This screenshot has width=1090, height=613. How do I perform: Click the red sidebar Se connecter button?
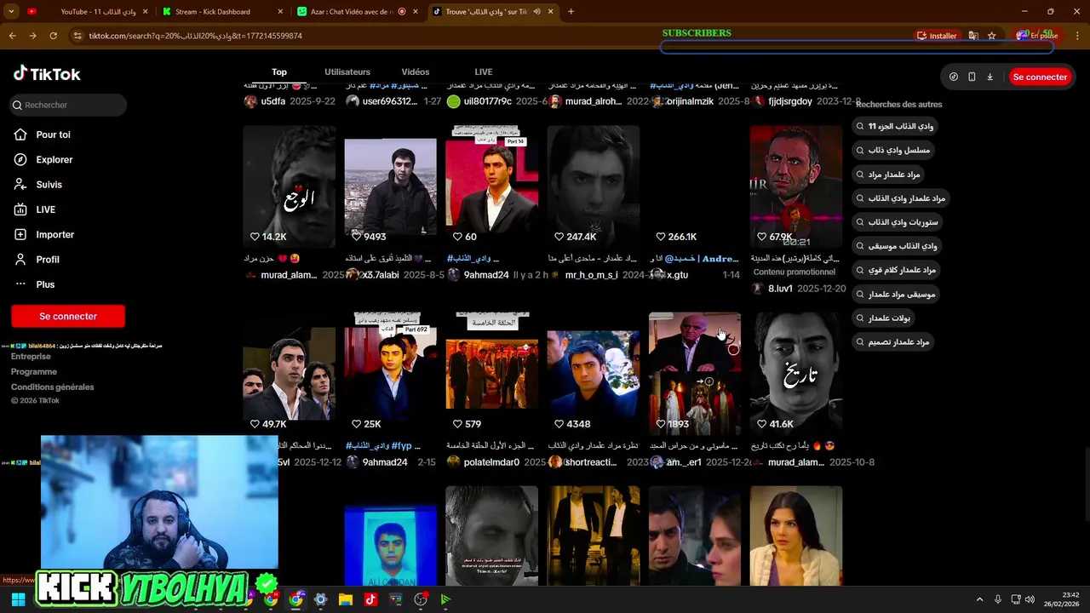[x=68, y=316]
